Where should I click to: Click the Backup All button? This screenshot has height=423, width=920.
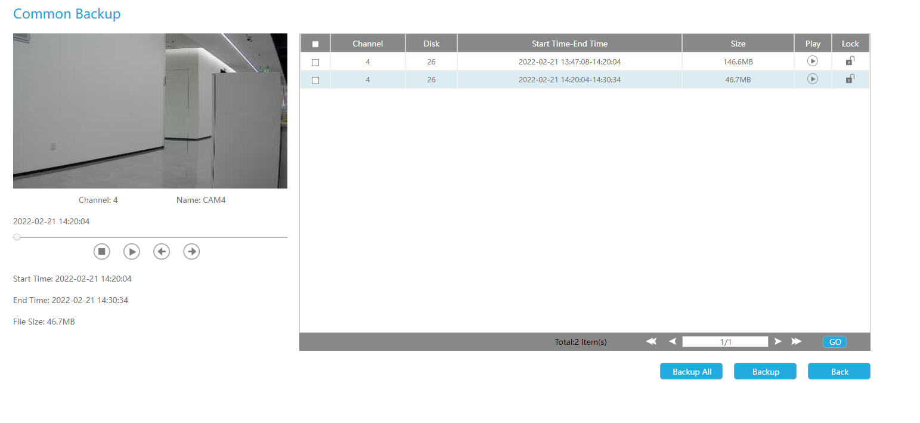692,371
